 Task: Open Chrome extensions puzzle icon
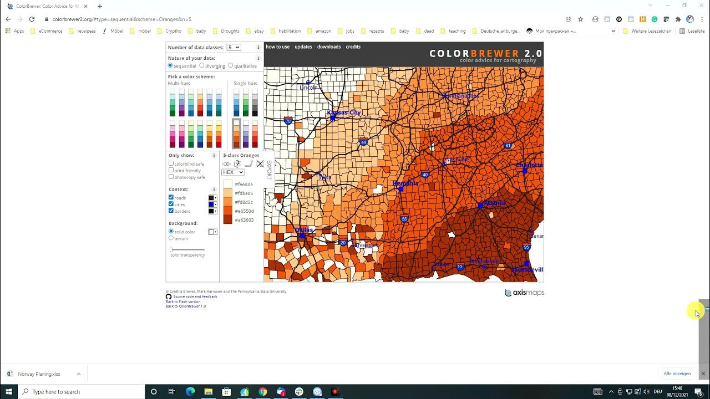point(678,19)
